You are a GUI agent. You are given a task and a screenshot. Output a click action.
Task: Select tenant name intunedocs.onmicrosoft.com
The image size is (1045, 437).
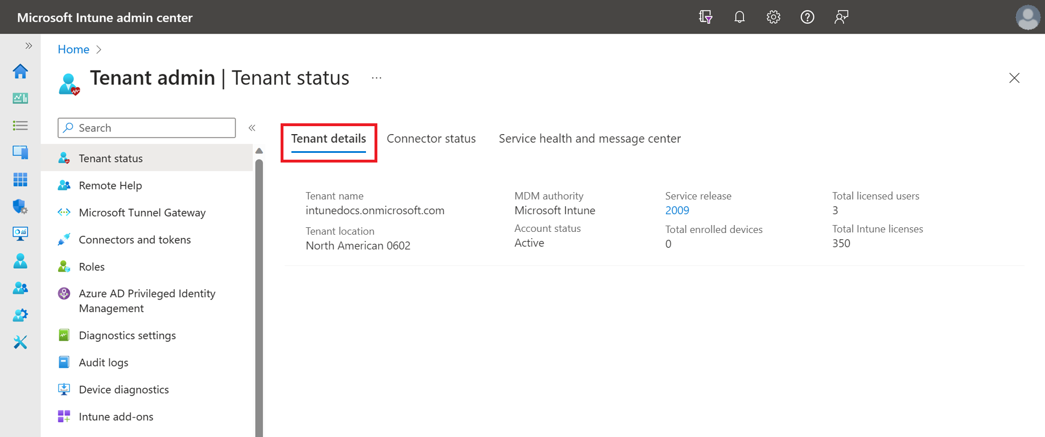coord(375,210)
